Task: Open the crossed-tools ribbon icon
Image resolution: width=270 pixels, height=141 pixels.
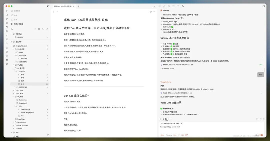Action: [7, 60]
